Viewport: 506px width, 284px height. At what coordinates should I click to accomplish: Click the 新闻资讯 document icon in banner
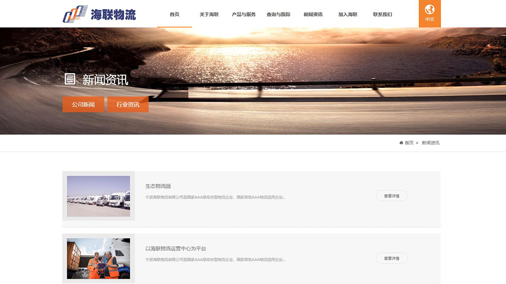(x=70, y=79)
